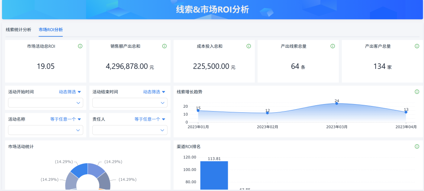Screen dimensions: 424x191
Task: Click info icon on 销售额产出总和 card
Action: (x=164, y=46)
